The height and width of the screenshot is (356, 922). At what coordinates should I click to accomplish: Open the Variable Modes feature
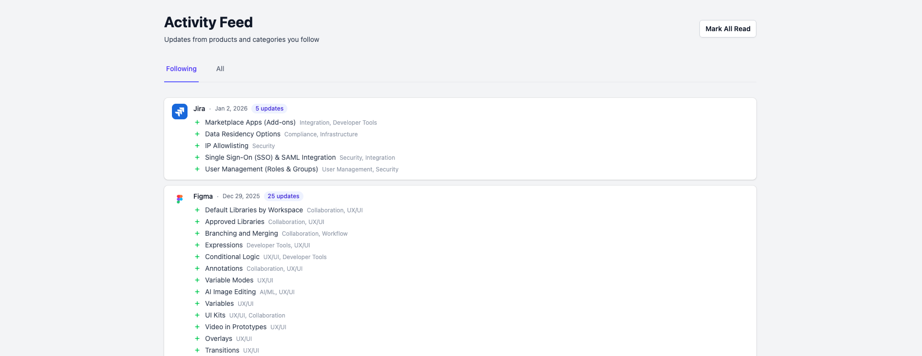[x=229, y=280]
